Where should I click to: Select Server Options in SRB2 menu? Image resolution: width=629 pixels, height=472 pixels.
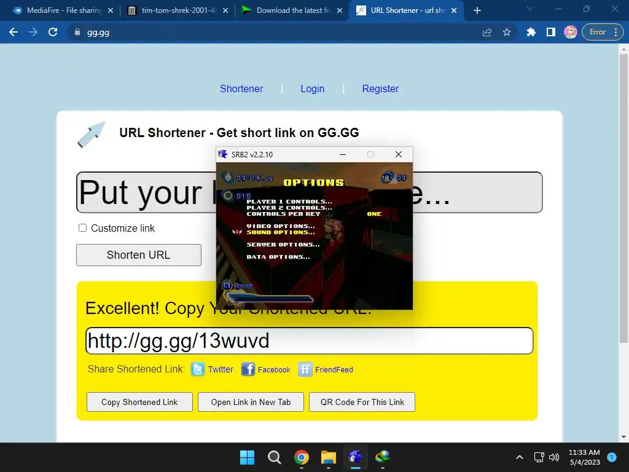tap(283, 245)
